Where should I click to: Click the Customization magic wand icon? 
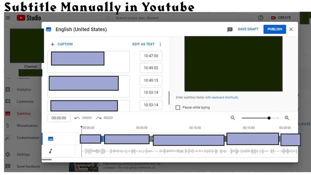pos(8,137)
